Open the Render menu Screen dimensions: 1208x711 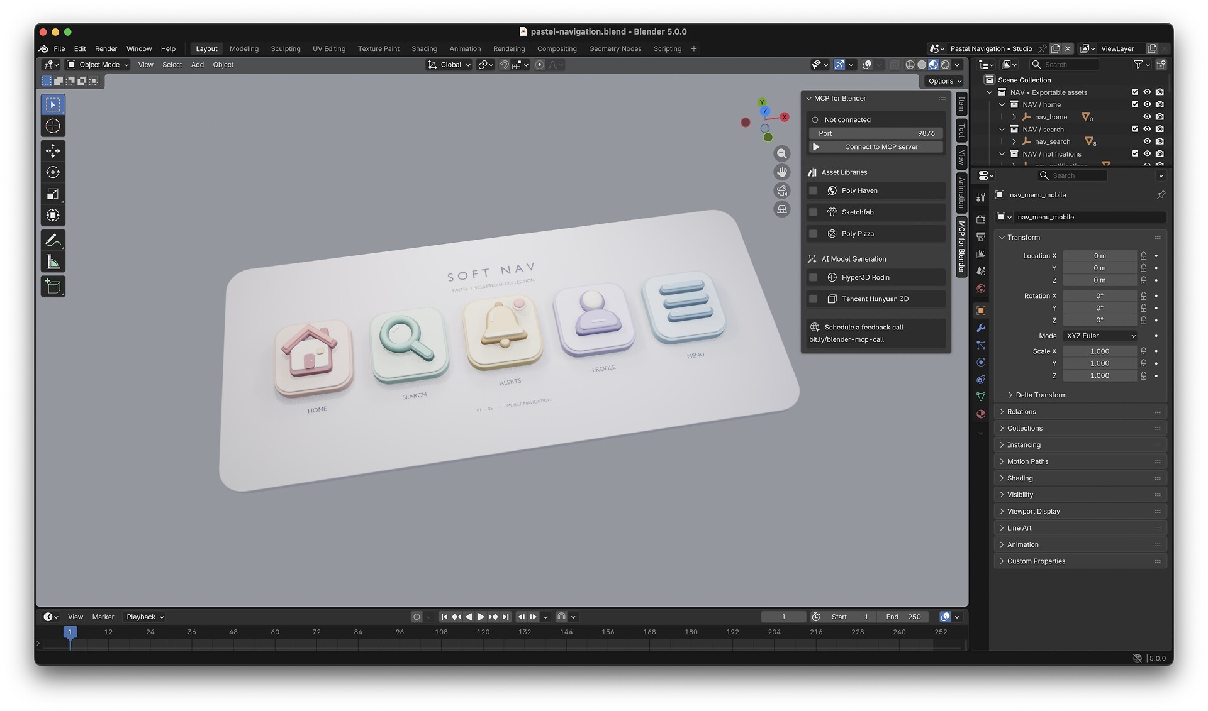[106, 48]
